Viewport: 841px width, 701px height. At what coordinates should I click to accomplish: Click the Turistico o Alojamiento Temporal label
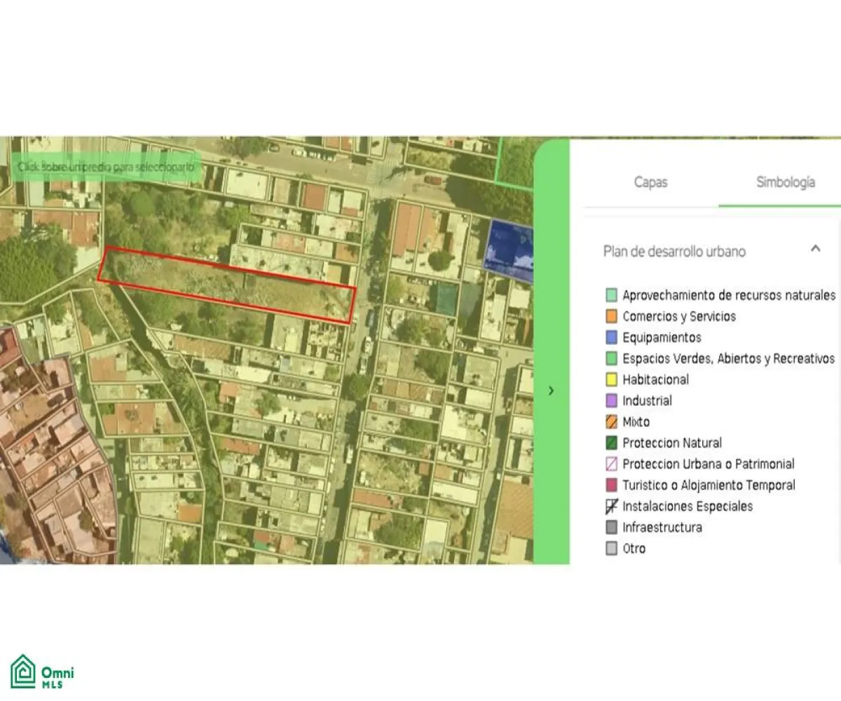[709, 484]
